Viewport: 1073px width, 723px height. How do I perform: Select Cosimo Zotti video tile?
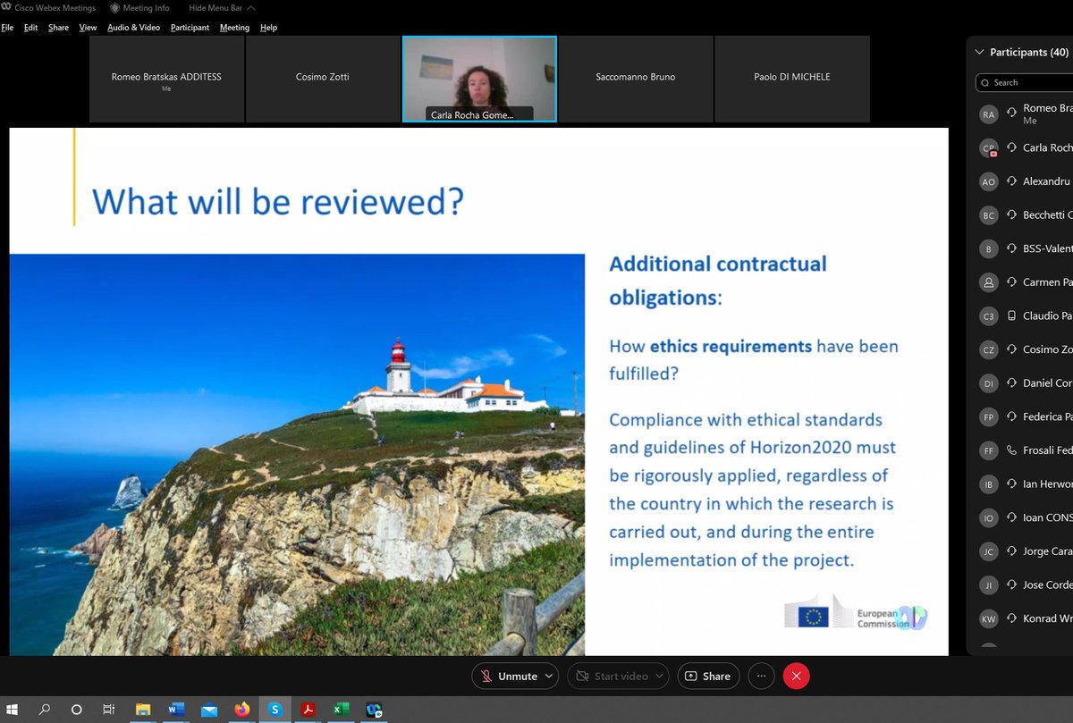pos(323,79)
